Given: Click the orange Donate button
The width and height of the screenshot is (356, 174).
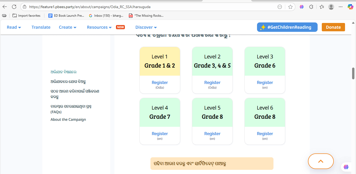Looking at the screenshot, I should pyautogui.click(x=333, y=27).
